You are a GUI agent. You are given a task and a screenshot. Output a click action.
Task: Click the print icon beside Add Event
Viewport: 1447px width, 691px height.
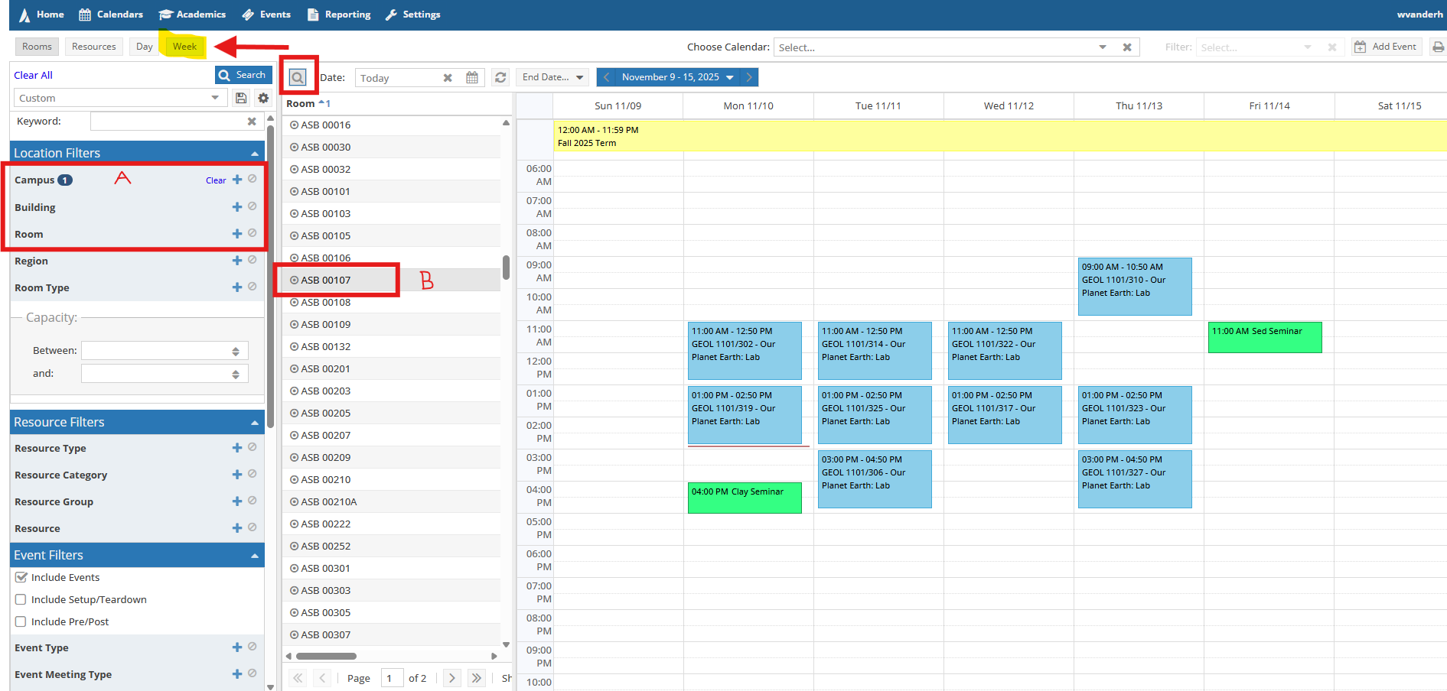(x=1439, y=47)
